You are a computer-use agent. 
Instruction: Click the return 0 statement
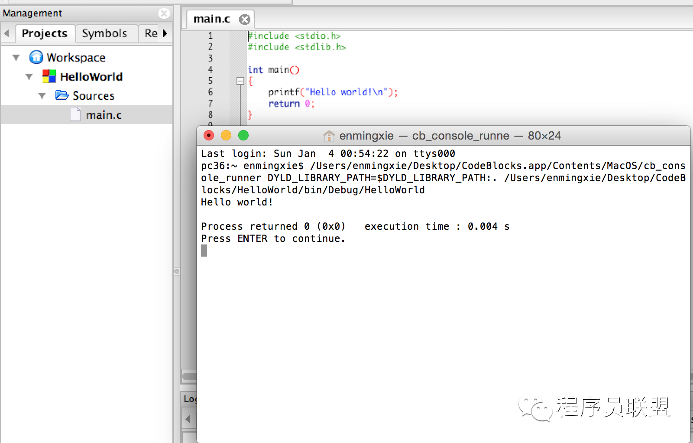(291, 104)
